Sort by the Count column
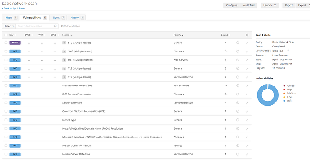Image resolution: width=310 pixels, height=161 pixels. [x=225, y=35]
